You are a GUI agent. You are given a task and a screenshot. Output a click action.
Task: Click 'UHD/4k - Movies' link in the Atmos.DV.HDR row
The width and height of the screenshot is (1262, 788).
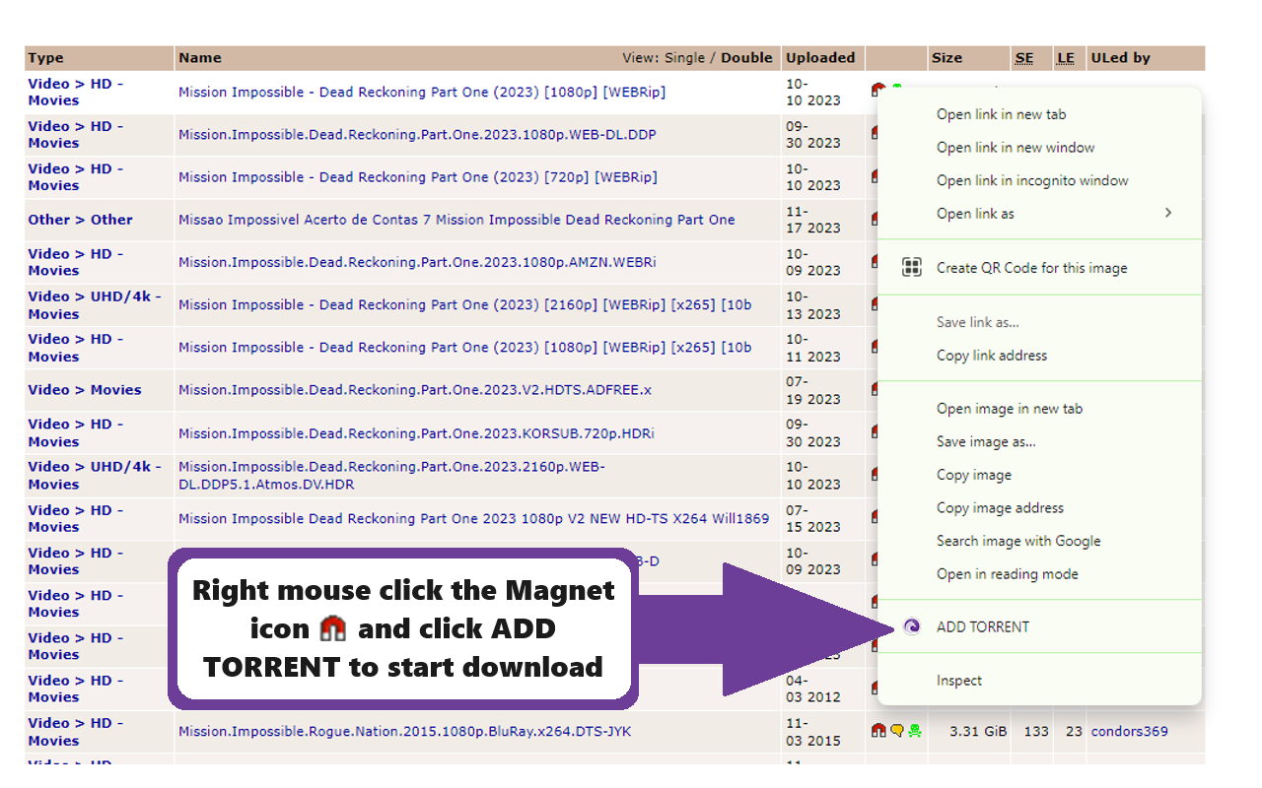(95, 475)
